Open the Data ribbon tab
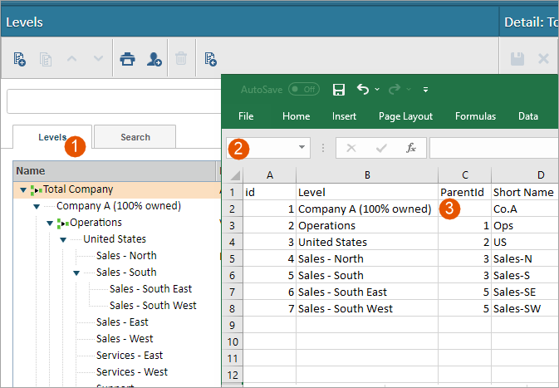 tap(528, 116)
